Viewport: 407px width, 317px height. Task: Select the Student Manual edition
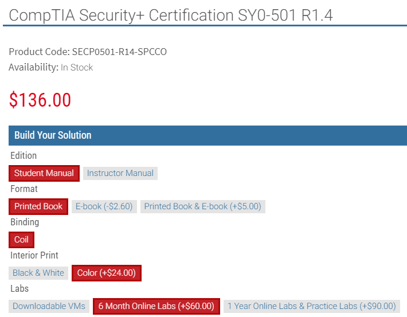(44, 173)
